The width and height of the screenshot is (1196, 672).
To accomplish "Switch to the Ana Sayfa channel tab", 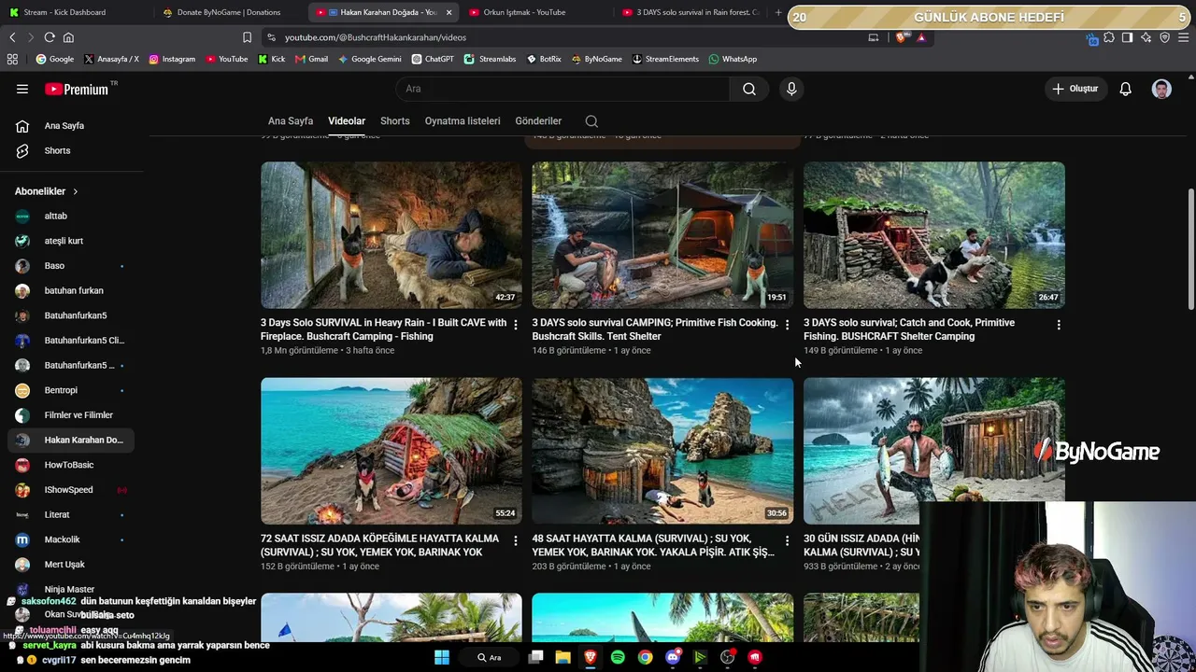I will pyautogui.click(x=291, y=121).
